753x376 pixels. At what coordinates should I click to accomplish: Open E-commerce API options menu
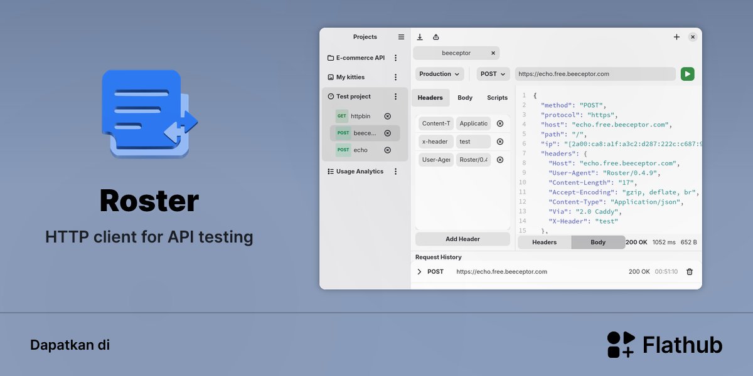395,58
